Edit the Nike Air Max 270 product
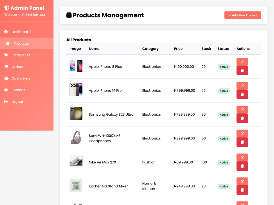 click(242, 157)
